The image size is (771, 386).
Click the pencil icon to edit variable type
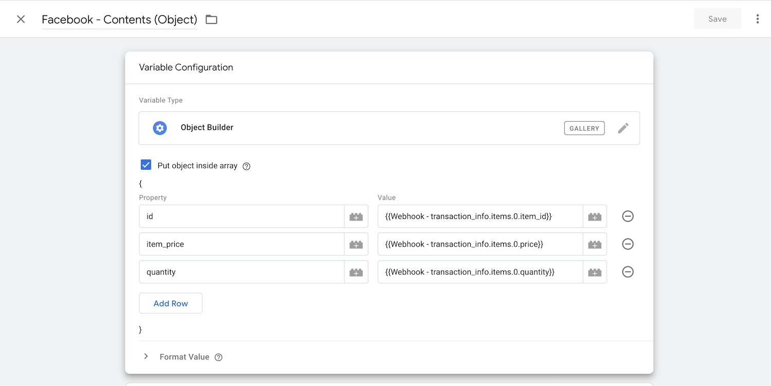[623, 128]
